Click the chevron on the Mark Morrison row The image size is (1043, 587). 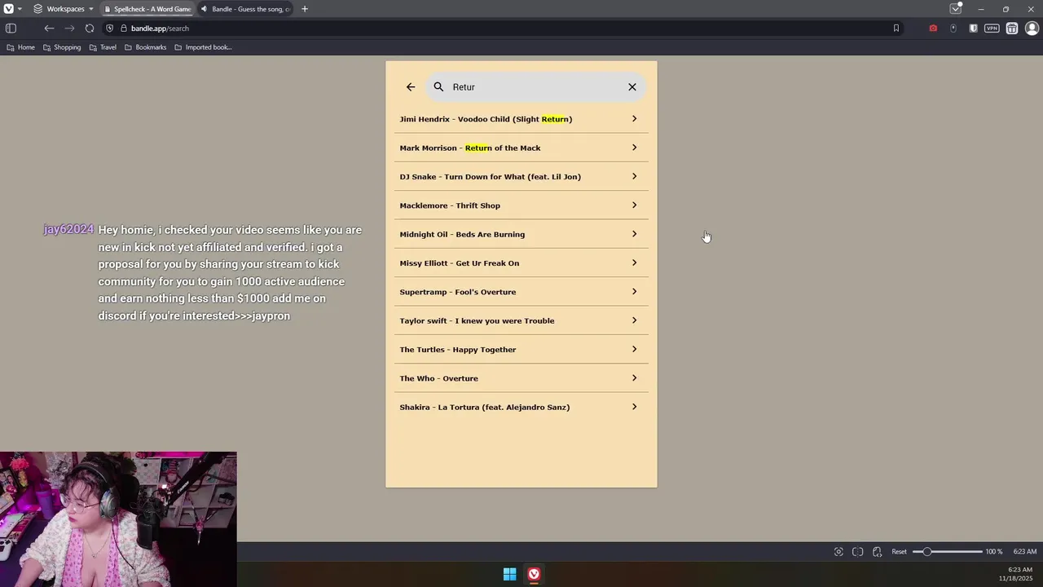click(x=634, y=148)
